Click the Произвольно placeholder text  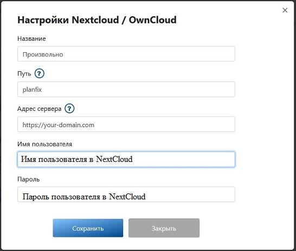43,54
